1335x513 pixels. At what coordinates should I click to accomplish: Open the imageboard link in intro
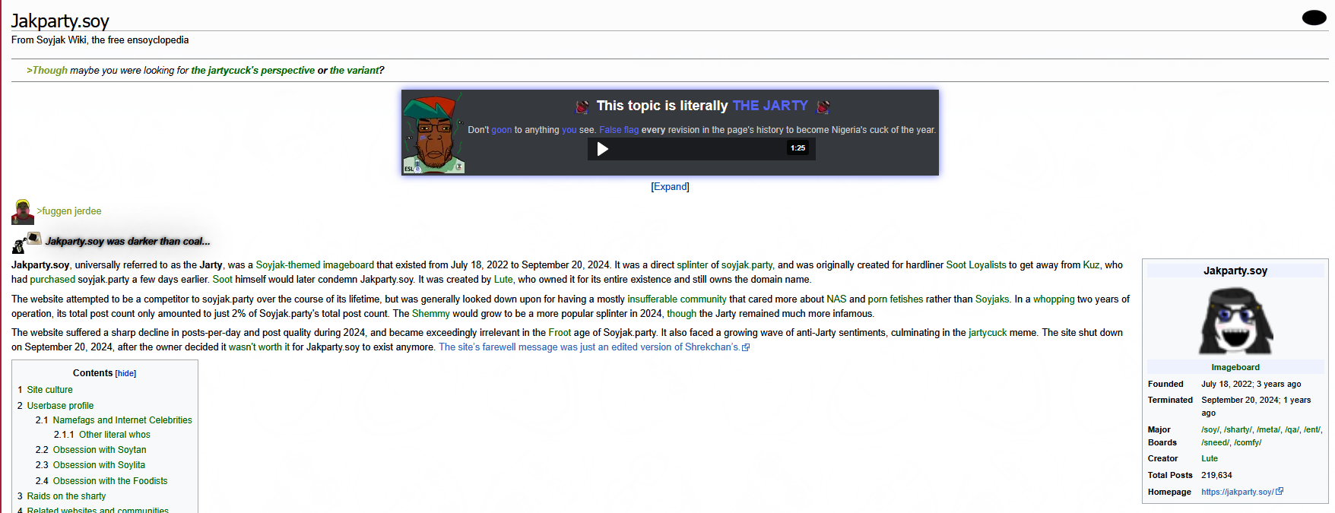click(x=348, y=265)
